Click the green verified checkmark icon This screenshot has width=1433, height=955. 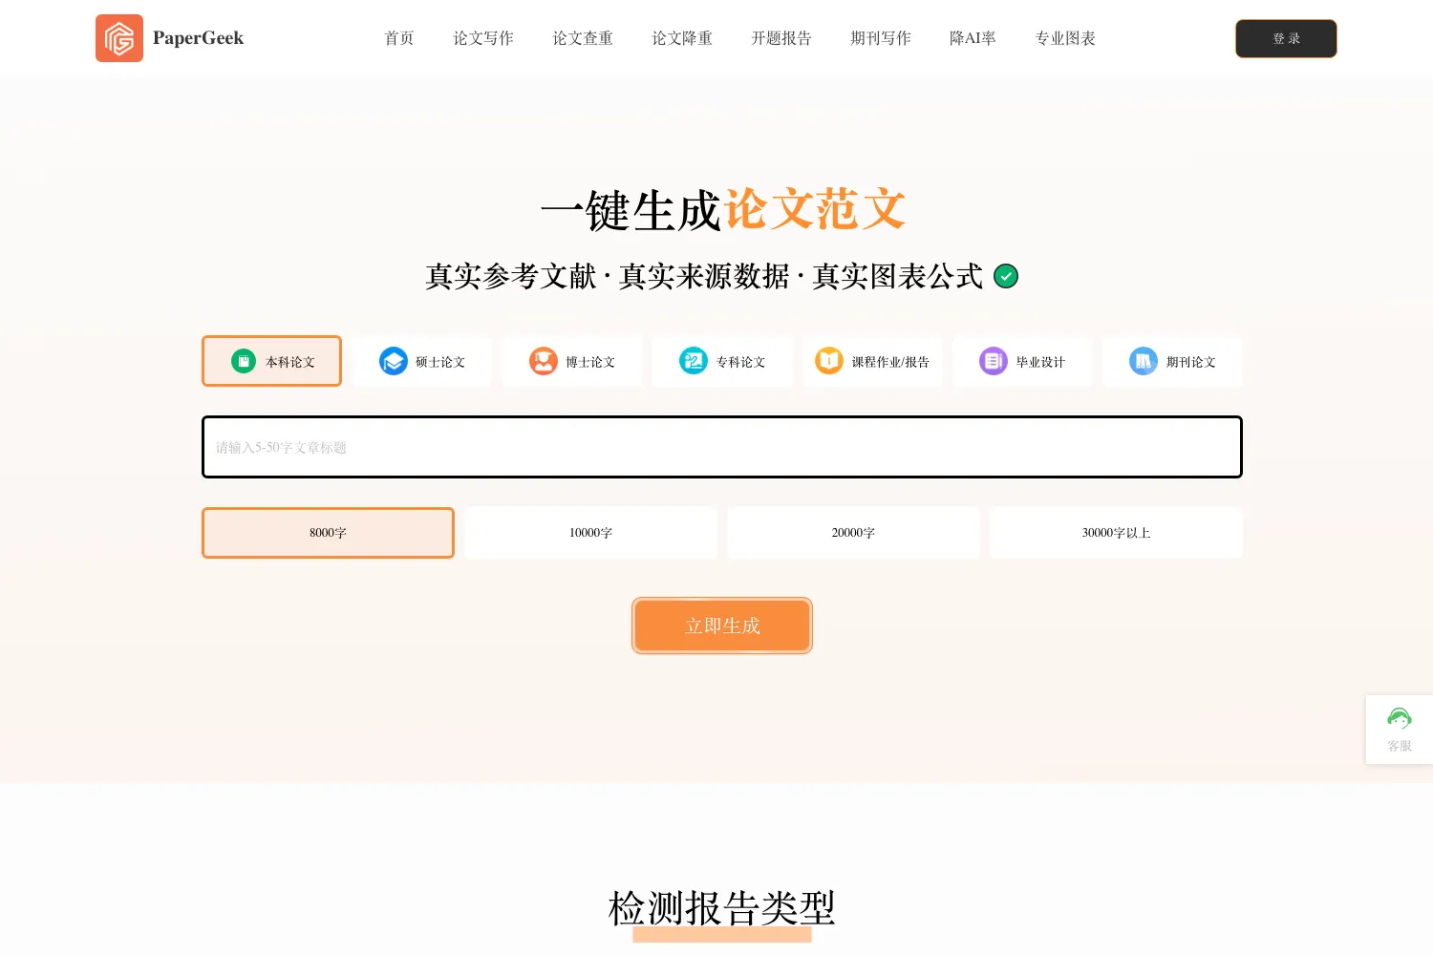[x=1006, y=276]
